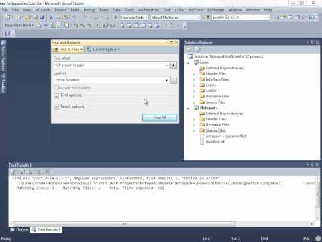
Task: Open the Tools menu
Action: tap(129, 10)
